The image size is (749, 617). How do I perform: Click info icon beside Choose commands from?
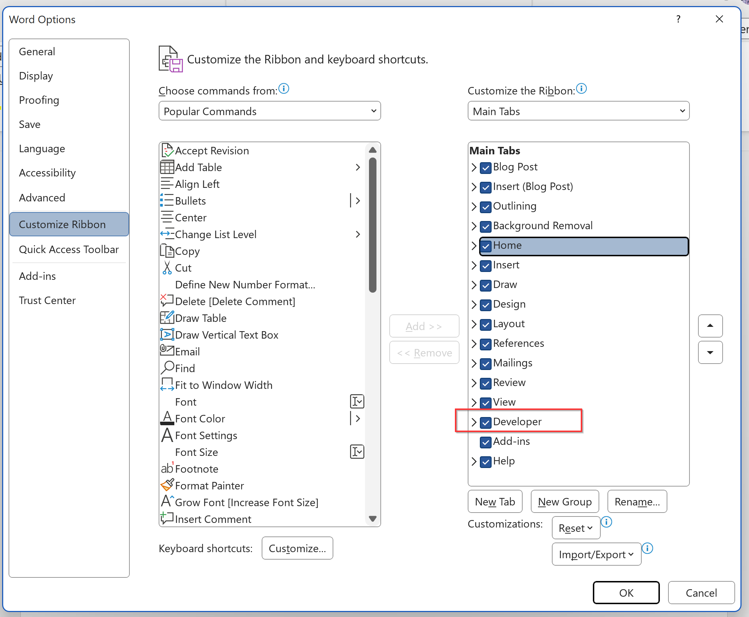click(284, 88)
